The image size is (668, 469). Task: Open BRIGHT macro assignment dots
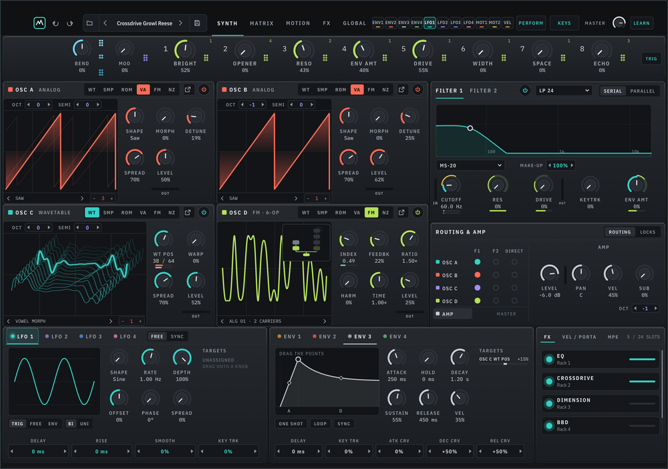click(x=206, y=57)
